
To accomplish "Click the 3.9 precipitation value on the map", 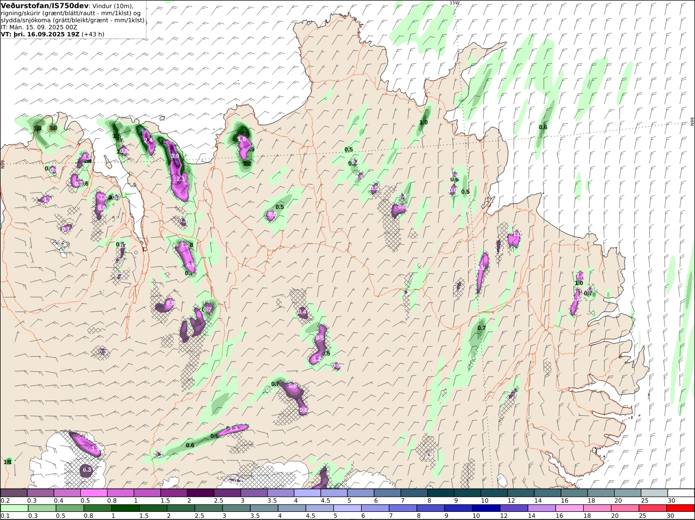I will pos(174,156).
